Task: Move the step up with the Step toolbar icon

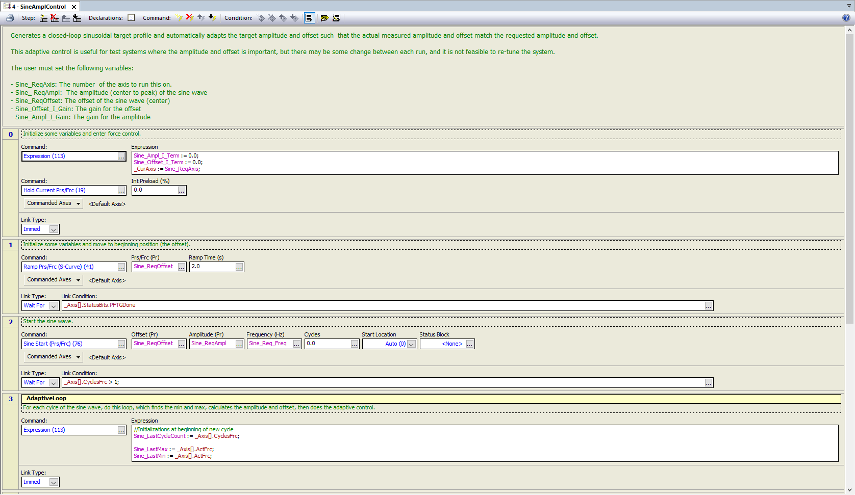Action: (66, 18)
